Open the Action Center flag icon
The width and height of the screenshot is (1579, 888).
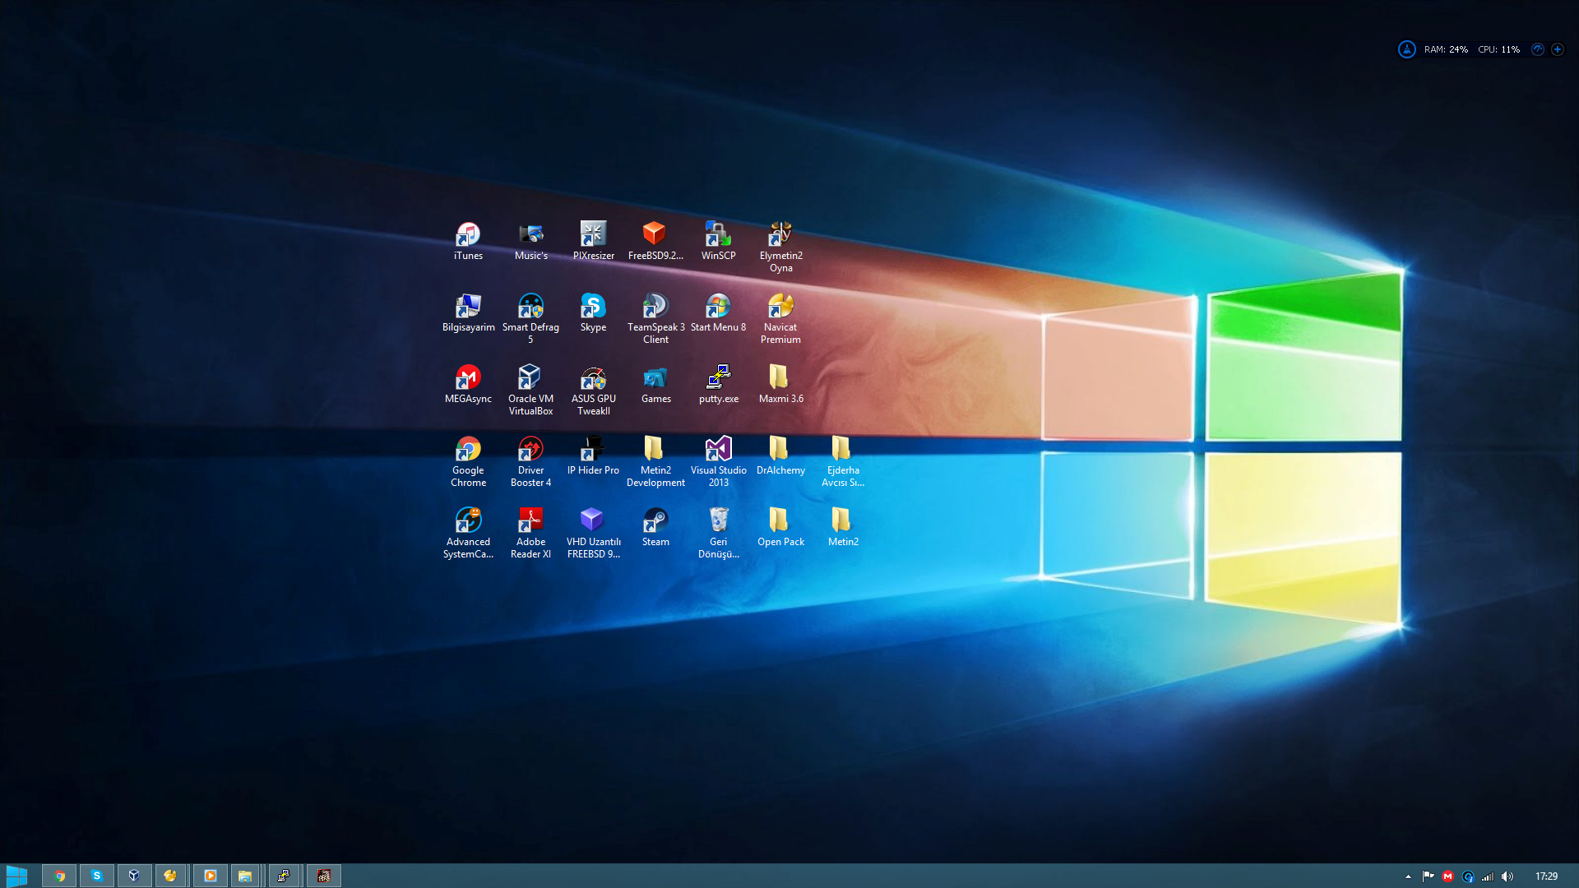(x=1428, y=876)
